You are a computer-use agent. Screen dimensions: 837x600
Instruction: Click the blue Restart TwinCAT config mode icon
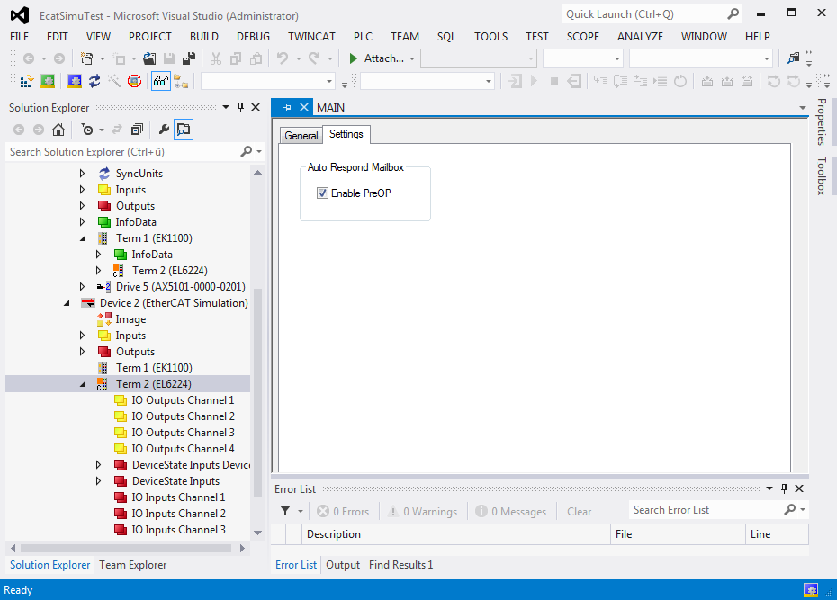coord(74,82)
